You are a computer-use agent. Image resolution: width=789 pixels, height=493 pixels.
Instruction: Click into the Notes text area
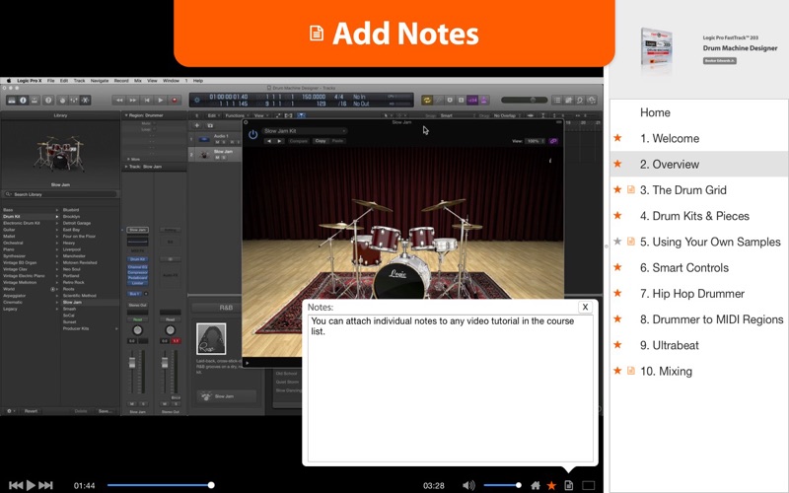[x=451, y=388]
